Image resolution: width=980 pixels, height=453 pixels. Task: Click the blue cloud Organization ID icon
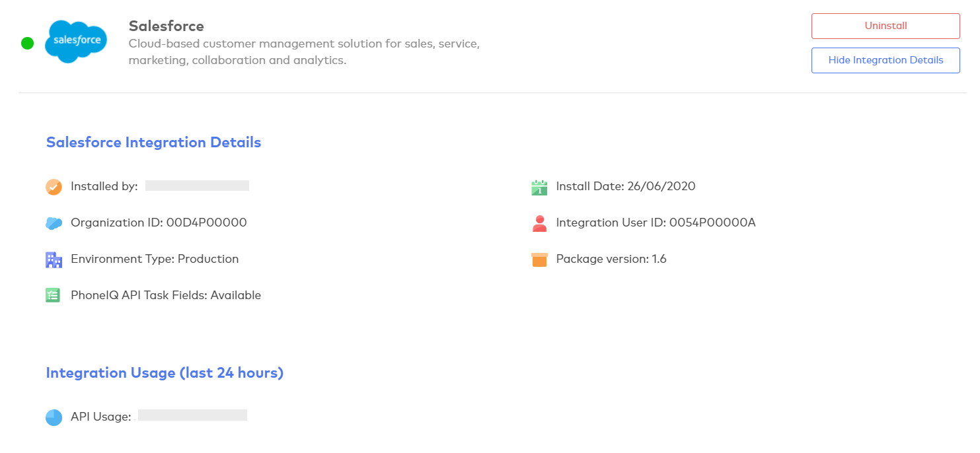[x=54, y=223]
